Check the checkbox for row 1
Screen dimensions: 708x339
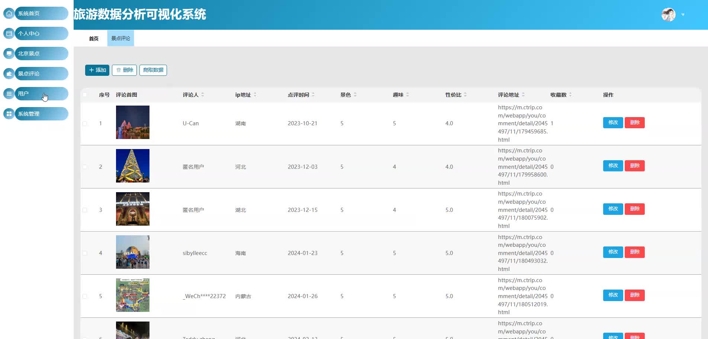point(85,123)
